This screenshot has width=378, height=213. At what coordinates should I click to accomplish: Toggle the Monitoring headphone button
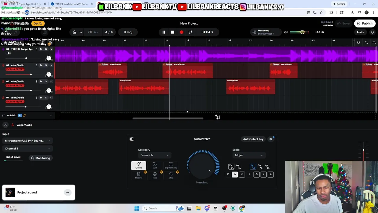pos(41,158)
